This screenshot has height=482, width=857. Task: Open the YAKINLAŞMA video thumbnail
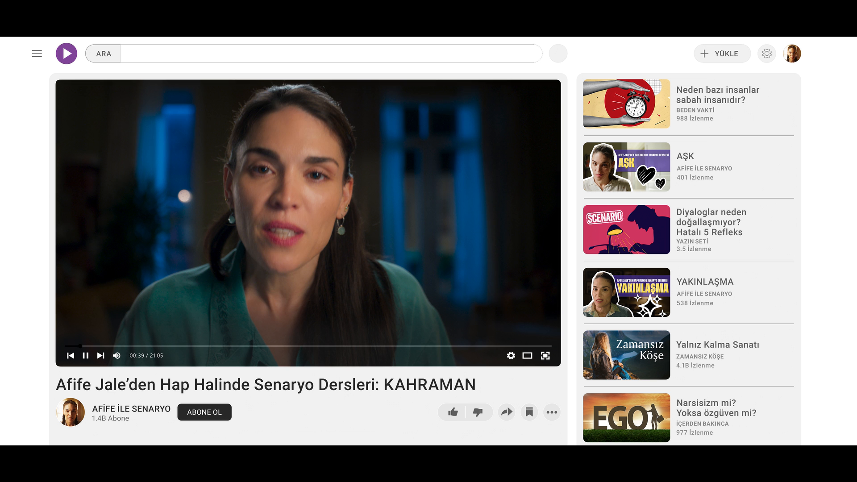click(626, 292)
